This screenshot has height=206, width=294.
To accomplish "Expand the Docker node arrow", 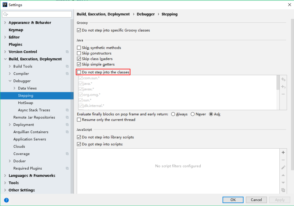I will point(10,161).
